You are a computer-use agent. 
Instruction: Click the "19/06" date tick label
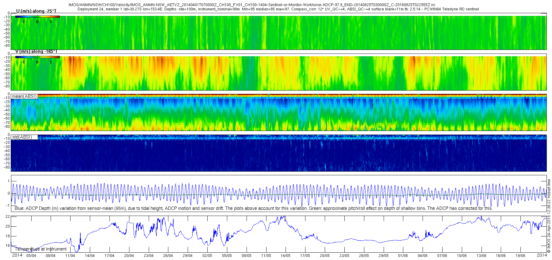point(520,256)
